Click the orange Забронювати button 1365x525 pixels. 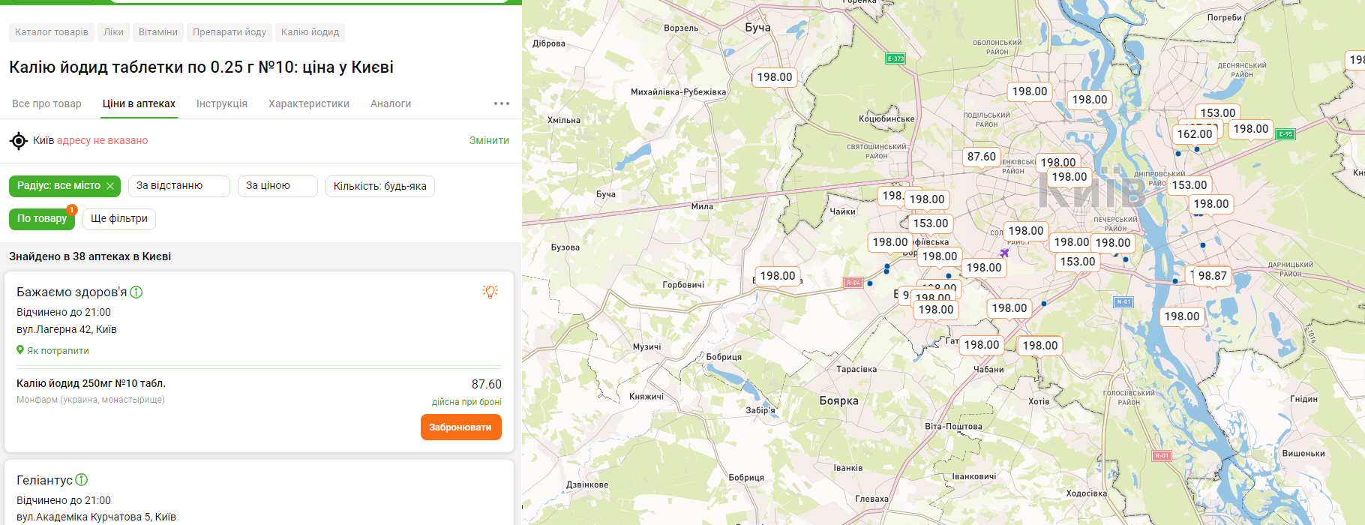pos(461,427)
